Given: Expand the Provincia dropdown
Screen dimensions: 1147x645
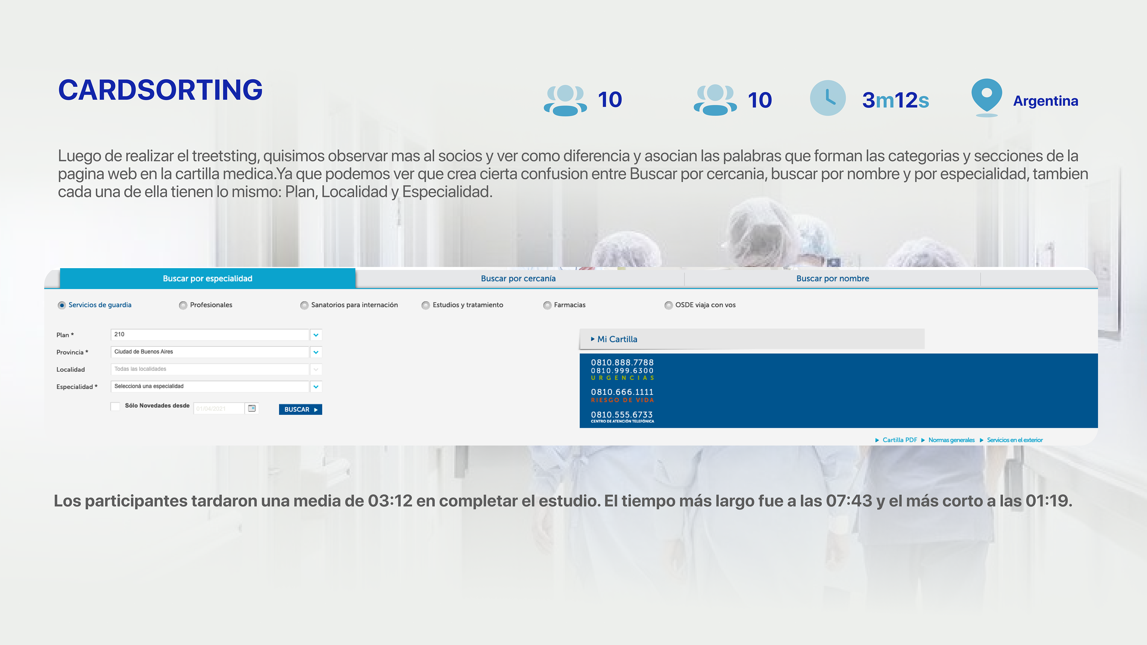Looking at the screenshot, I should point(316,352).
